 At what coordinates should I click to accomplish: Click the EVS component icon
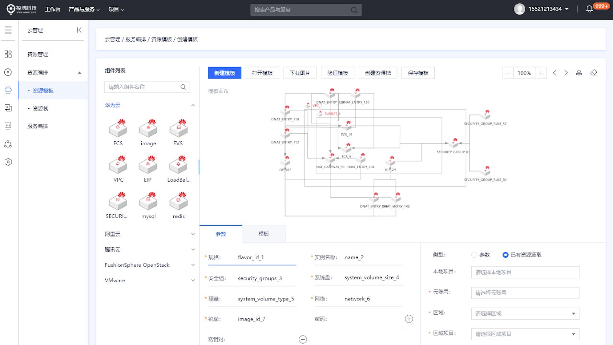178,128
